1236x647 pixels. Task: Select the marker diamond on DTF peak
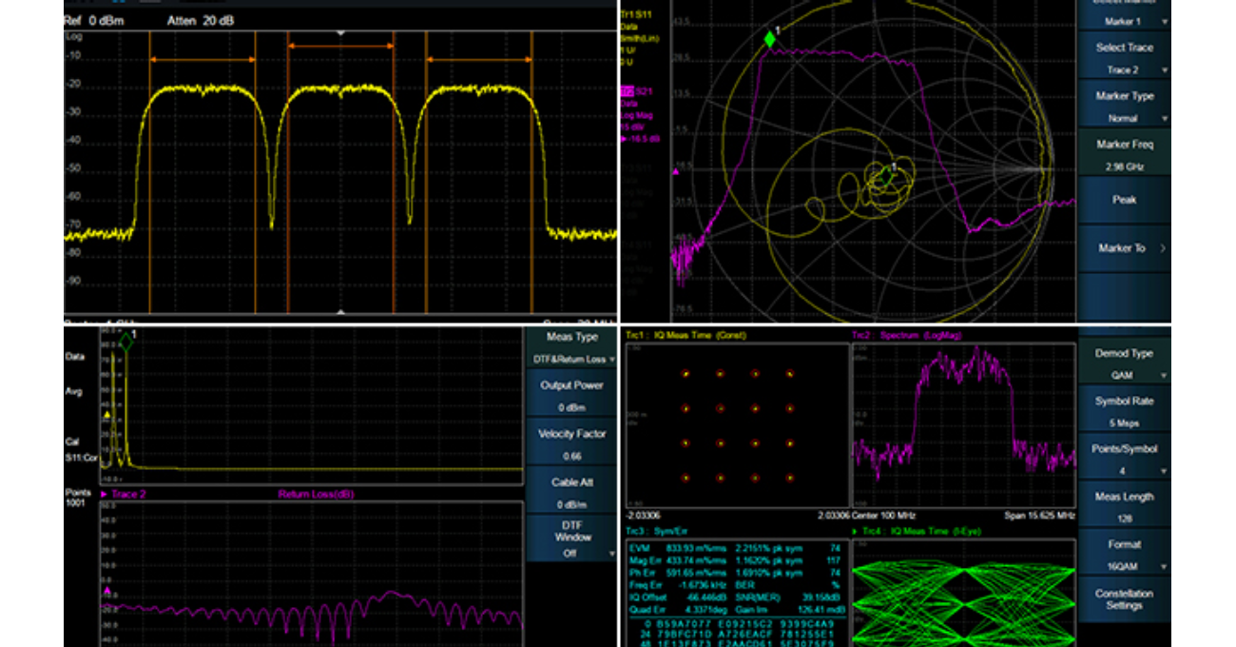pyautogui.click(x=126, y=341)
